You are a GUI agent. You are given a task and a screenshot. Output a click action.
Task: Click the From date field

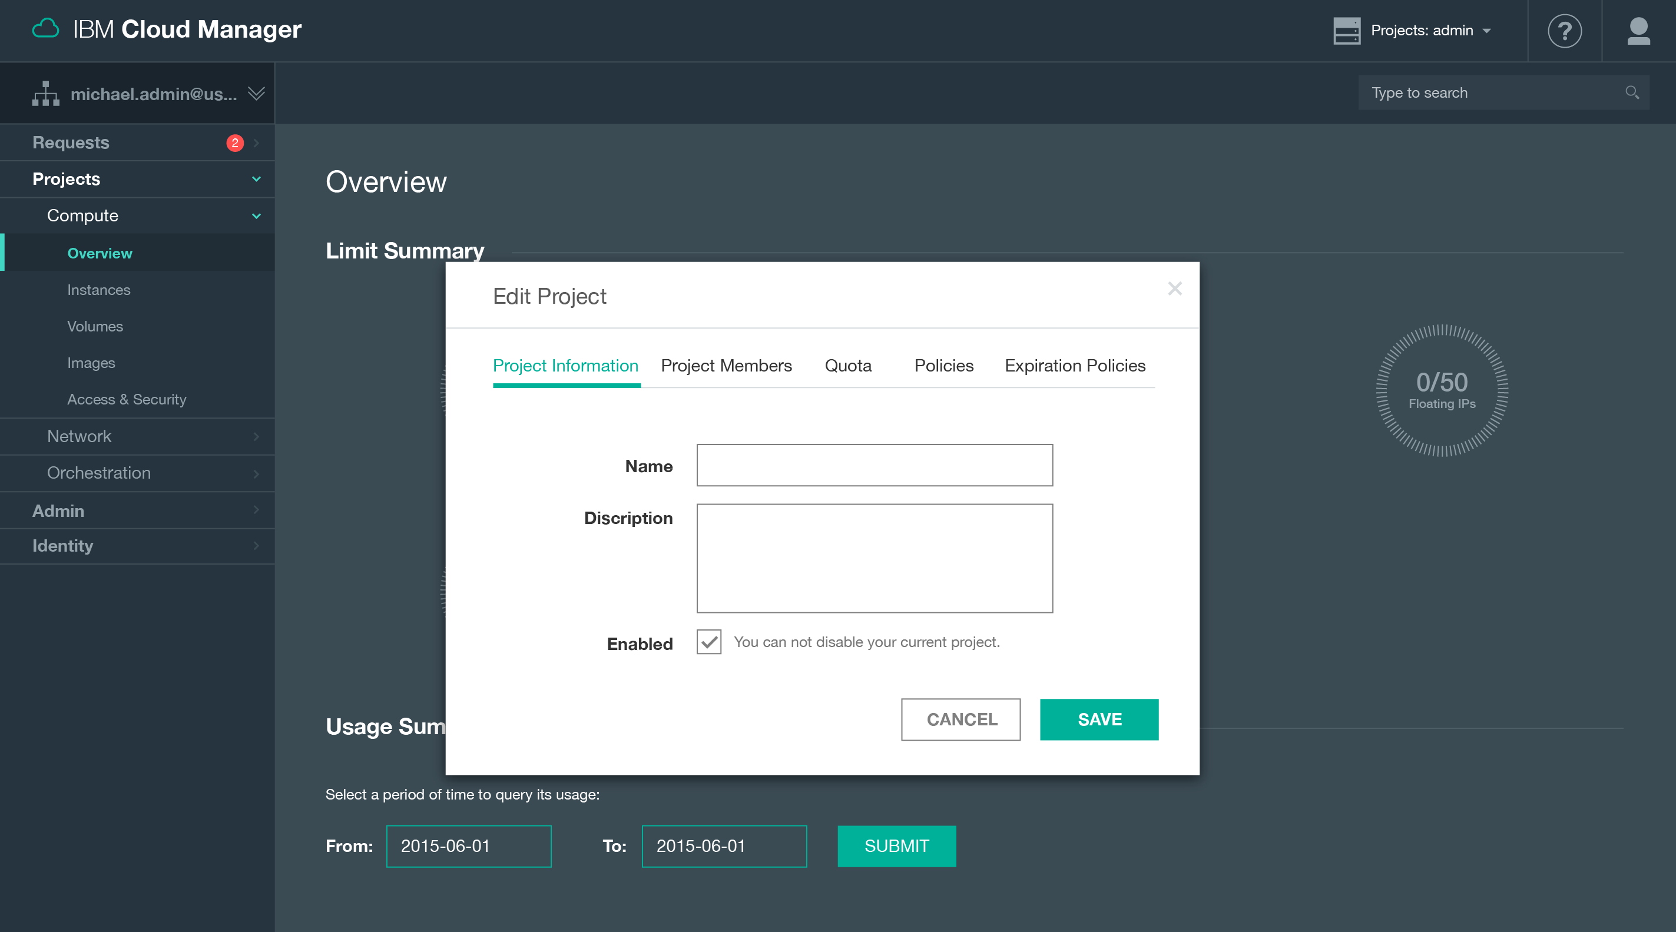468,846
